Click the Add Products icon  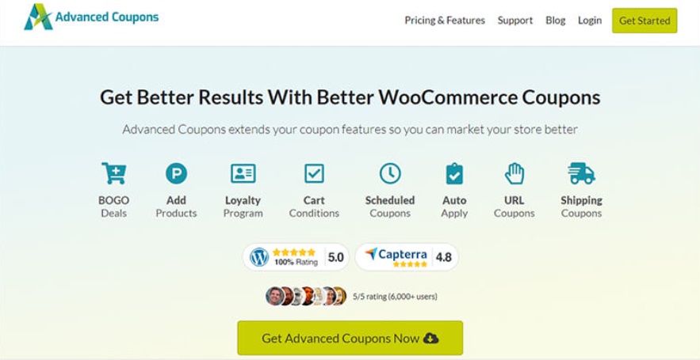pyautogui.click(x=176, y=173)
